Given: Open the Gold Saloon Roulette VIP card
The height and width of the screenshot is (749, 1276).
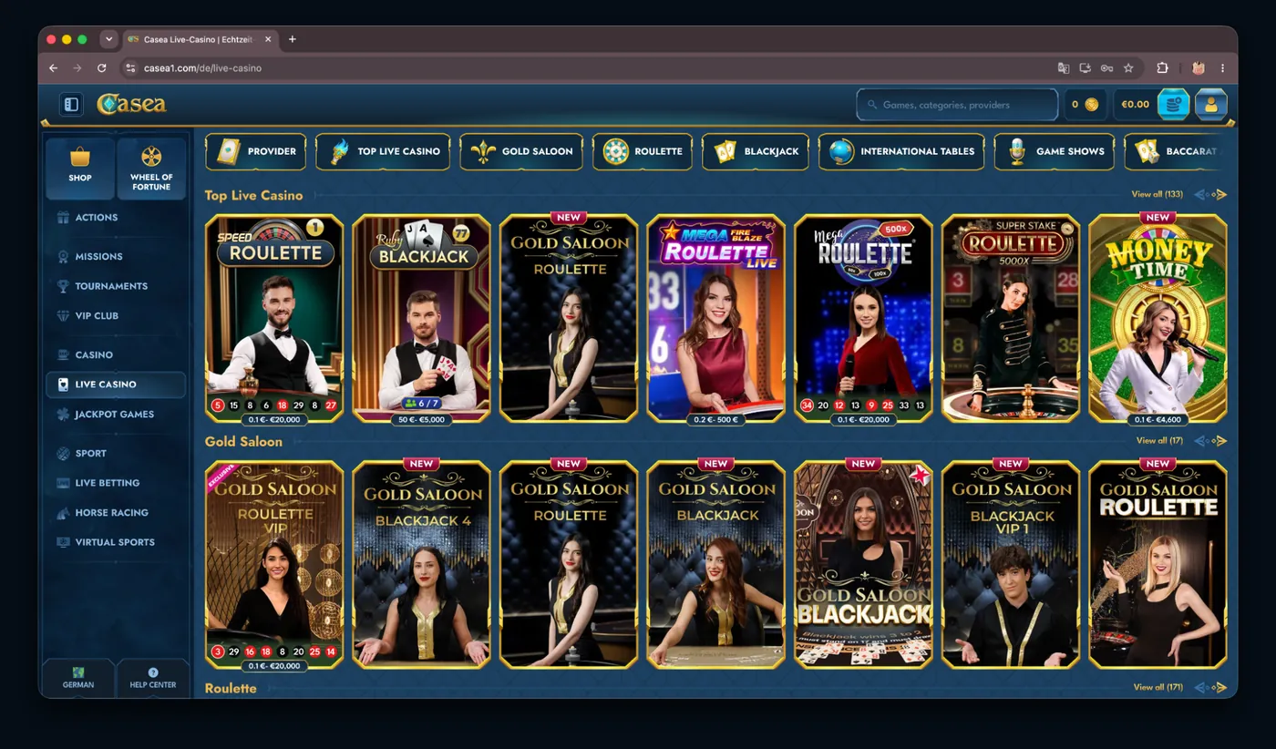Looking at the screenshot, I should [274, 565].
